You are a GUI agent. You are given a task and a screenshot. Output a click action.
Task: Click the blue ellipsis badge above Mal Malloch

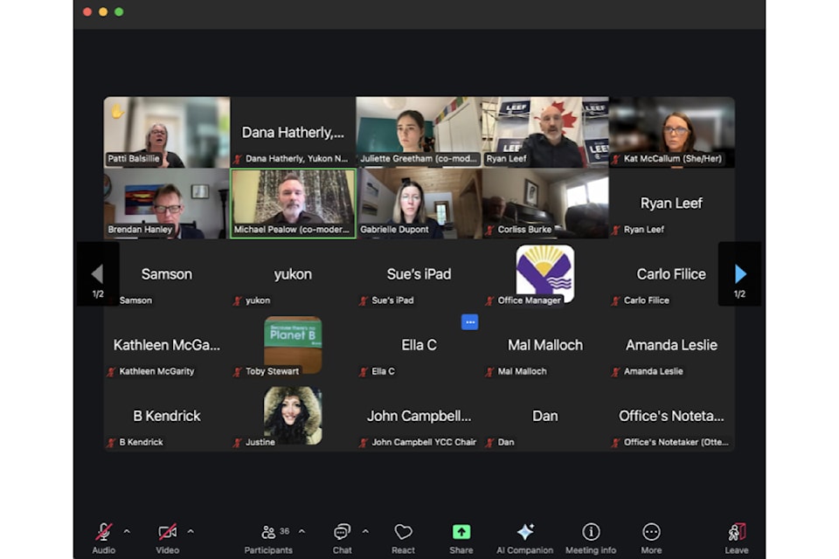[470, 321]
